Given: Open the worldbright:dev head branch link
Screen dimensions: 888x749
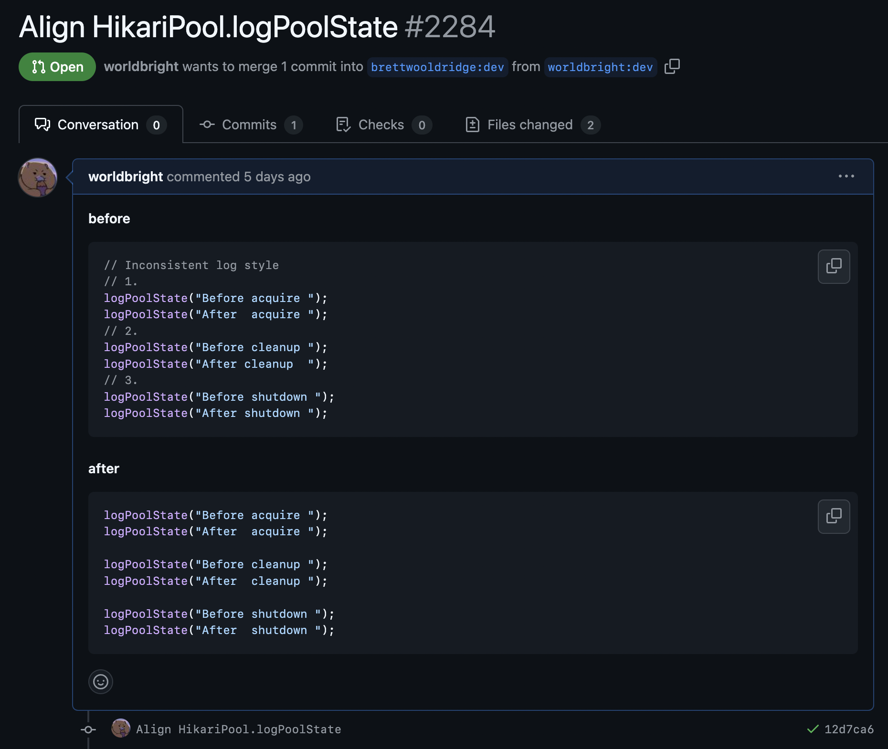Looking at the screenshot, I should pos(600,67).
